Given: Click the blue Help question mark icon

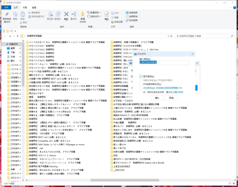Looking at the screenshot, I should tap(235, 7).
